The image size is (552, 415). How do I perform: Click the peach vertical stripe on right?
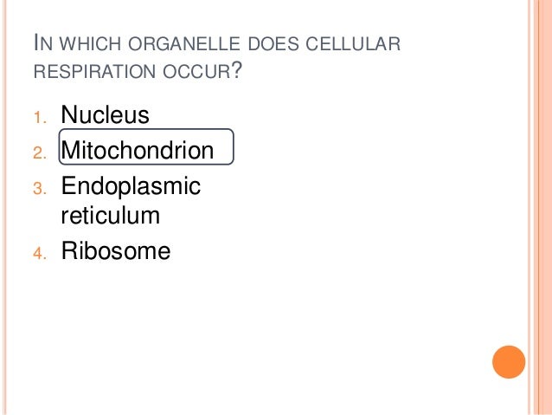544,207
